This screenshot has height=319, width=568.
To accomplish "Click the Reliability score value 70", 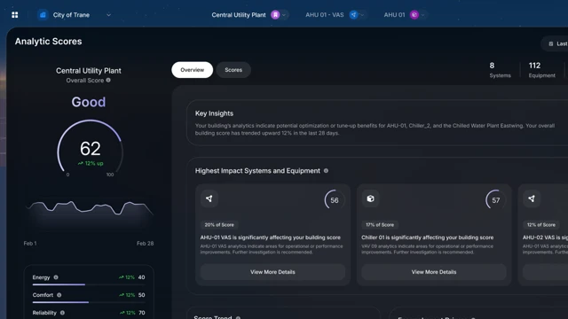I will coord(141,313).
